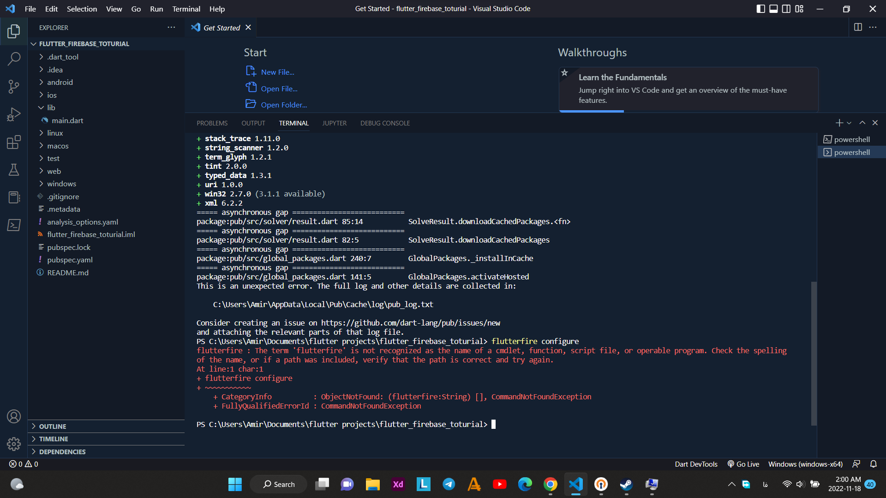Screen dimensions: 886x498
Task: Expand the .dart_tool folder
Action: click(x=106, y=57)
